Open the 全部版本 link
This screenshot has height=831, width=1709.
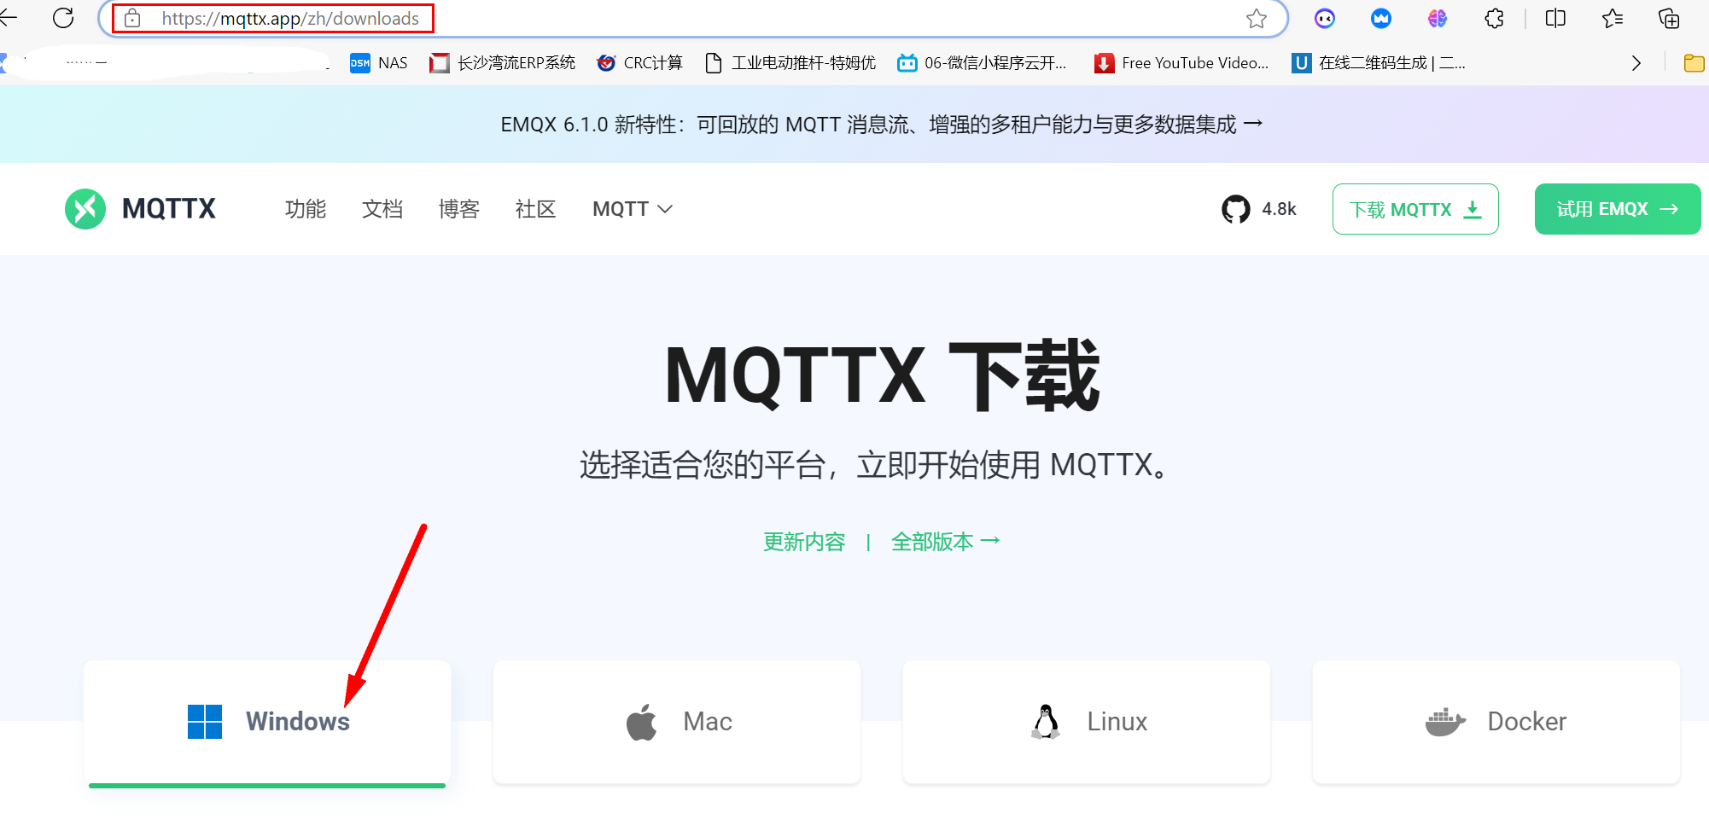945,542
